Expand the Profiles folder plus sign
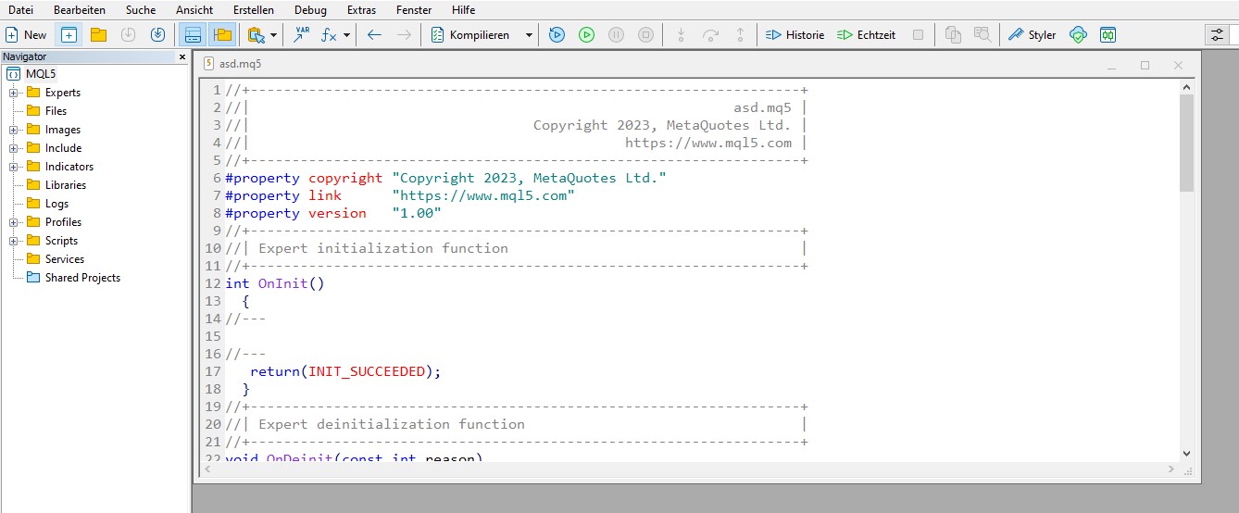 [x=14, y=222]
